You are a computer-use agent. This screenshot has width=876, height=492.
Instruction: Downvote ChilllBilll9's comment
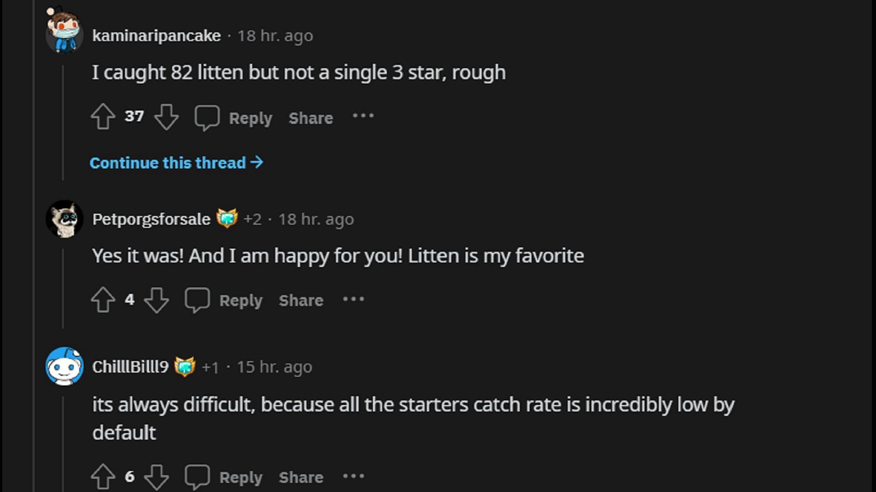156,477
